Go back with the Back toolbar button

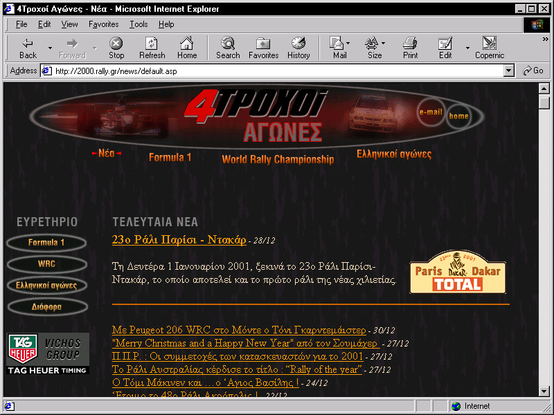click(x=28, y=48)
